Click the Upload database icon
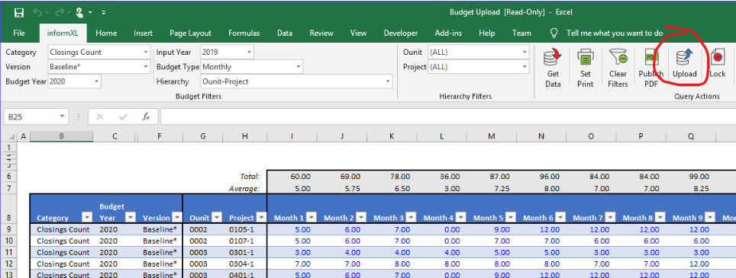The image size is (736, 278). [x=684, y=58]
